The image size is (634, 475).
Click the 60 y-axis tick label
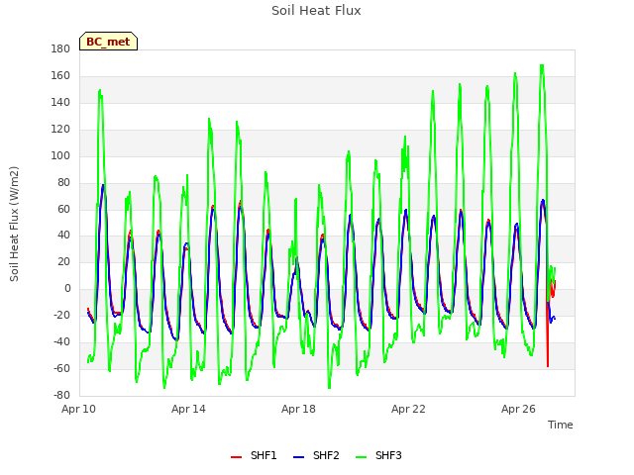(x=63, y=209)
